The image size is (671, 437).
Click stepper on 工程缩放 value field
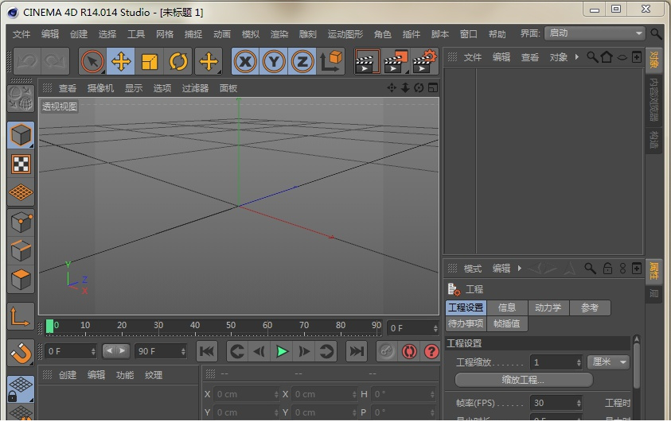(x=579, y=362)
